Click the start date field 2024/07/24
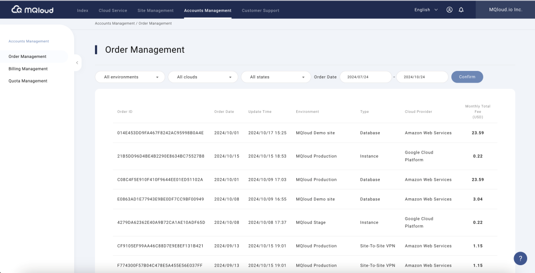Viewport: 535px width, 273px height. (366, 77)
